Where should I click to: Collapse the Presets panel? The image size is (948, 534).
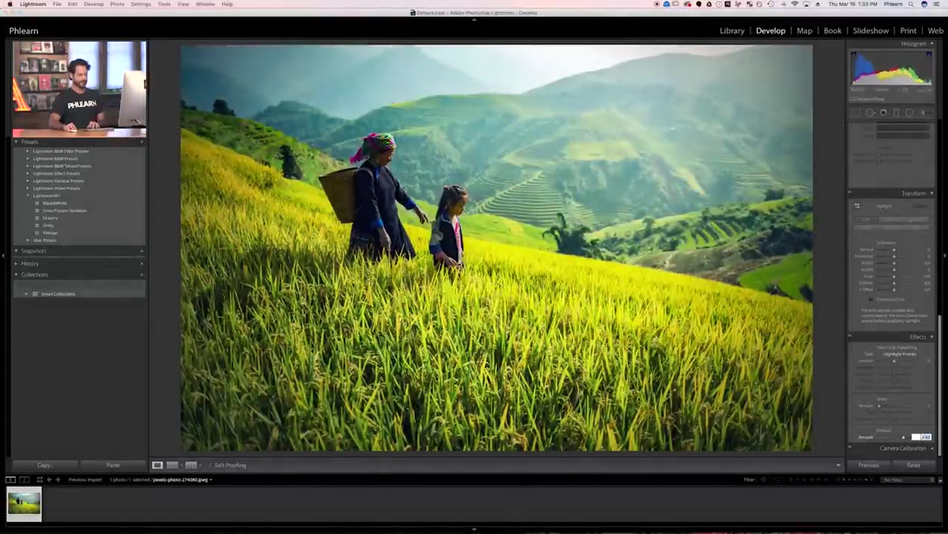click(x=17, y=141)
